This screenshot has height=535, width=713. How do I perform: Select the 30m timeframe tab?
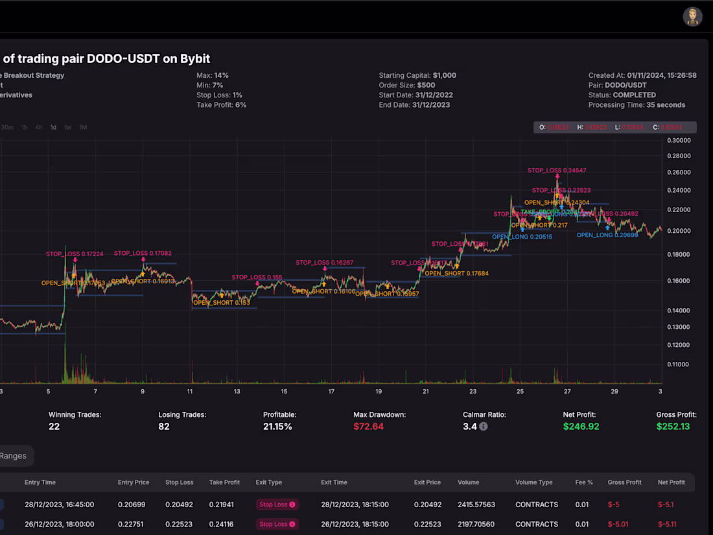click(x=8, y=127)
